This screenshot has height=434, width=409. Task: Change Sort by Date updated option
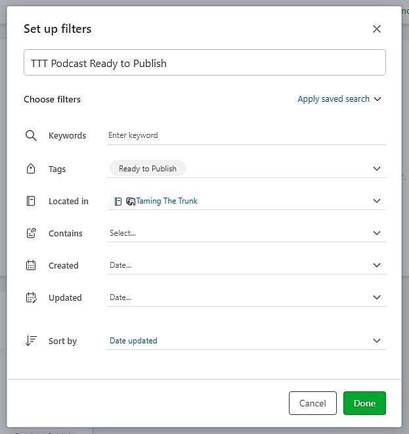tap(246, 341)
